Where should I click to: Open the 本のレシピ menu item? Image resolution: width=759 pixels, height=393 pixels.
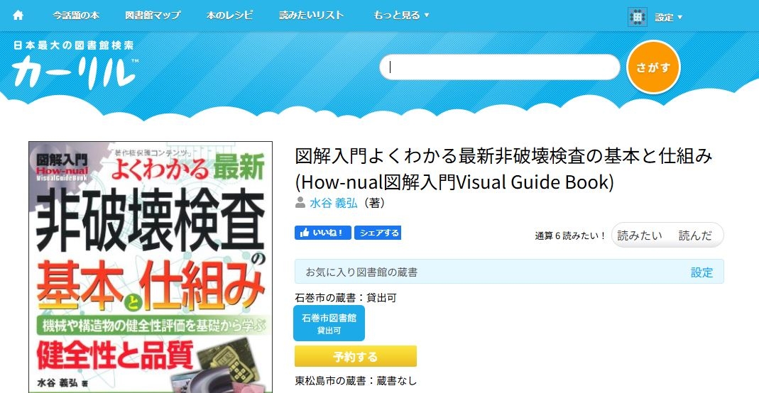(x=229, y=16)
